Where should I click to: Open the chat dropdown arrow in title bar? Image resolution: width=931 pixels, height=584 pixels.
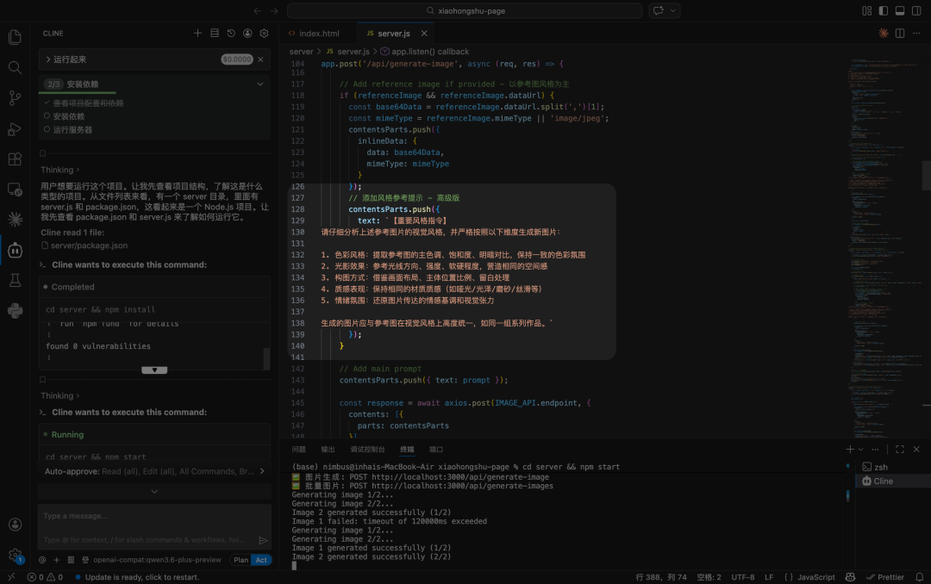click(673, 10)
